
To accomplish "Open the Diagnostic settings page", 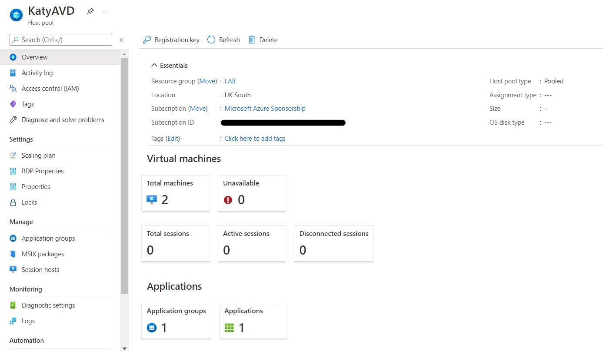I will pos(47,305).
